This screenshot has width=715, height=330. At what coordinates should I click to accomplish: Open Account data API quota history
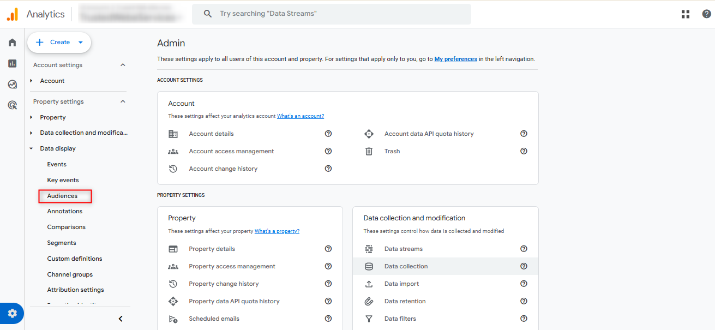click(429, 134)
